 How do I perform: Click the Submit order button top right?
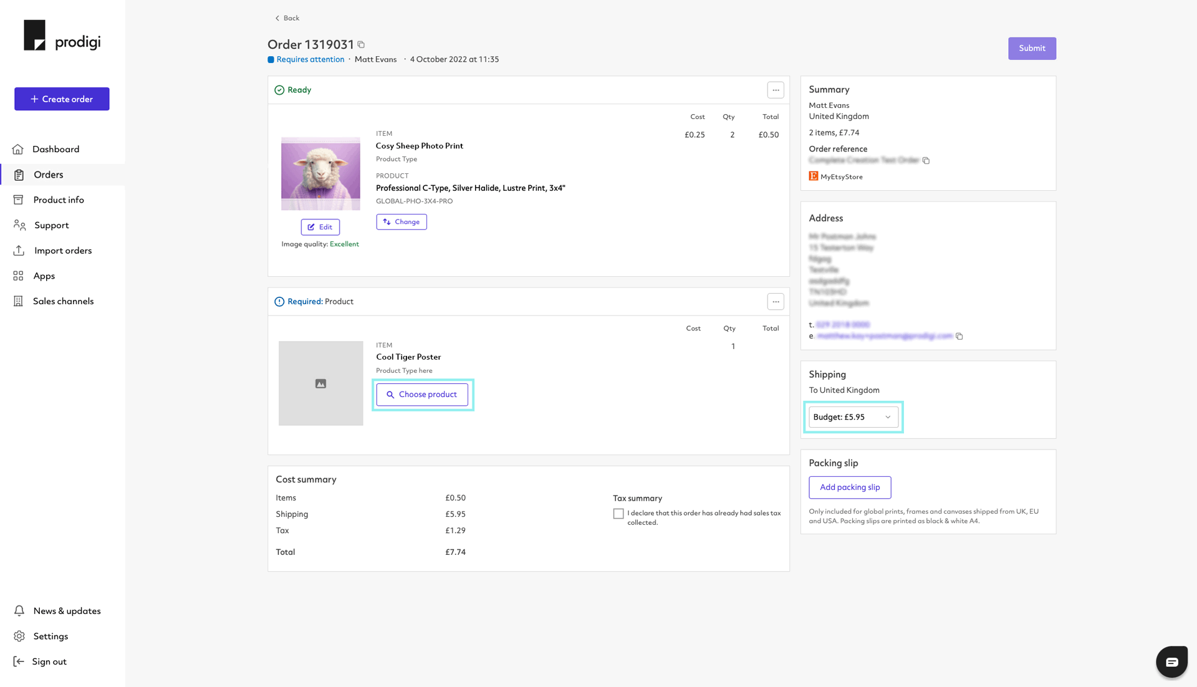[x=1032, y=49]
